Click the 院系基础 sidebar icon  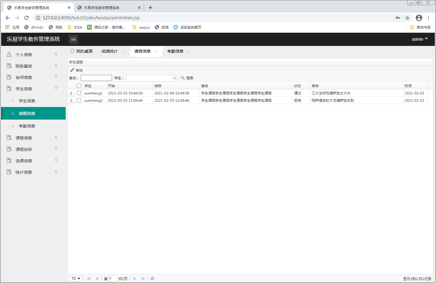point(9,66)
